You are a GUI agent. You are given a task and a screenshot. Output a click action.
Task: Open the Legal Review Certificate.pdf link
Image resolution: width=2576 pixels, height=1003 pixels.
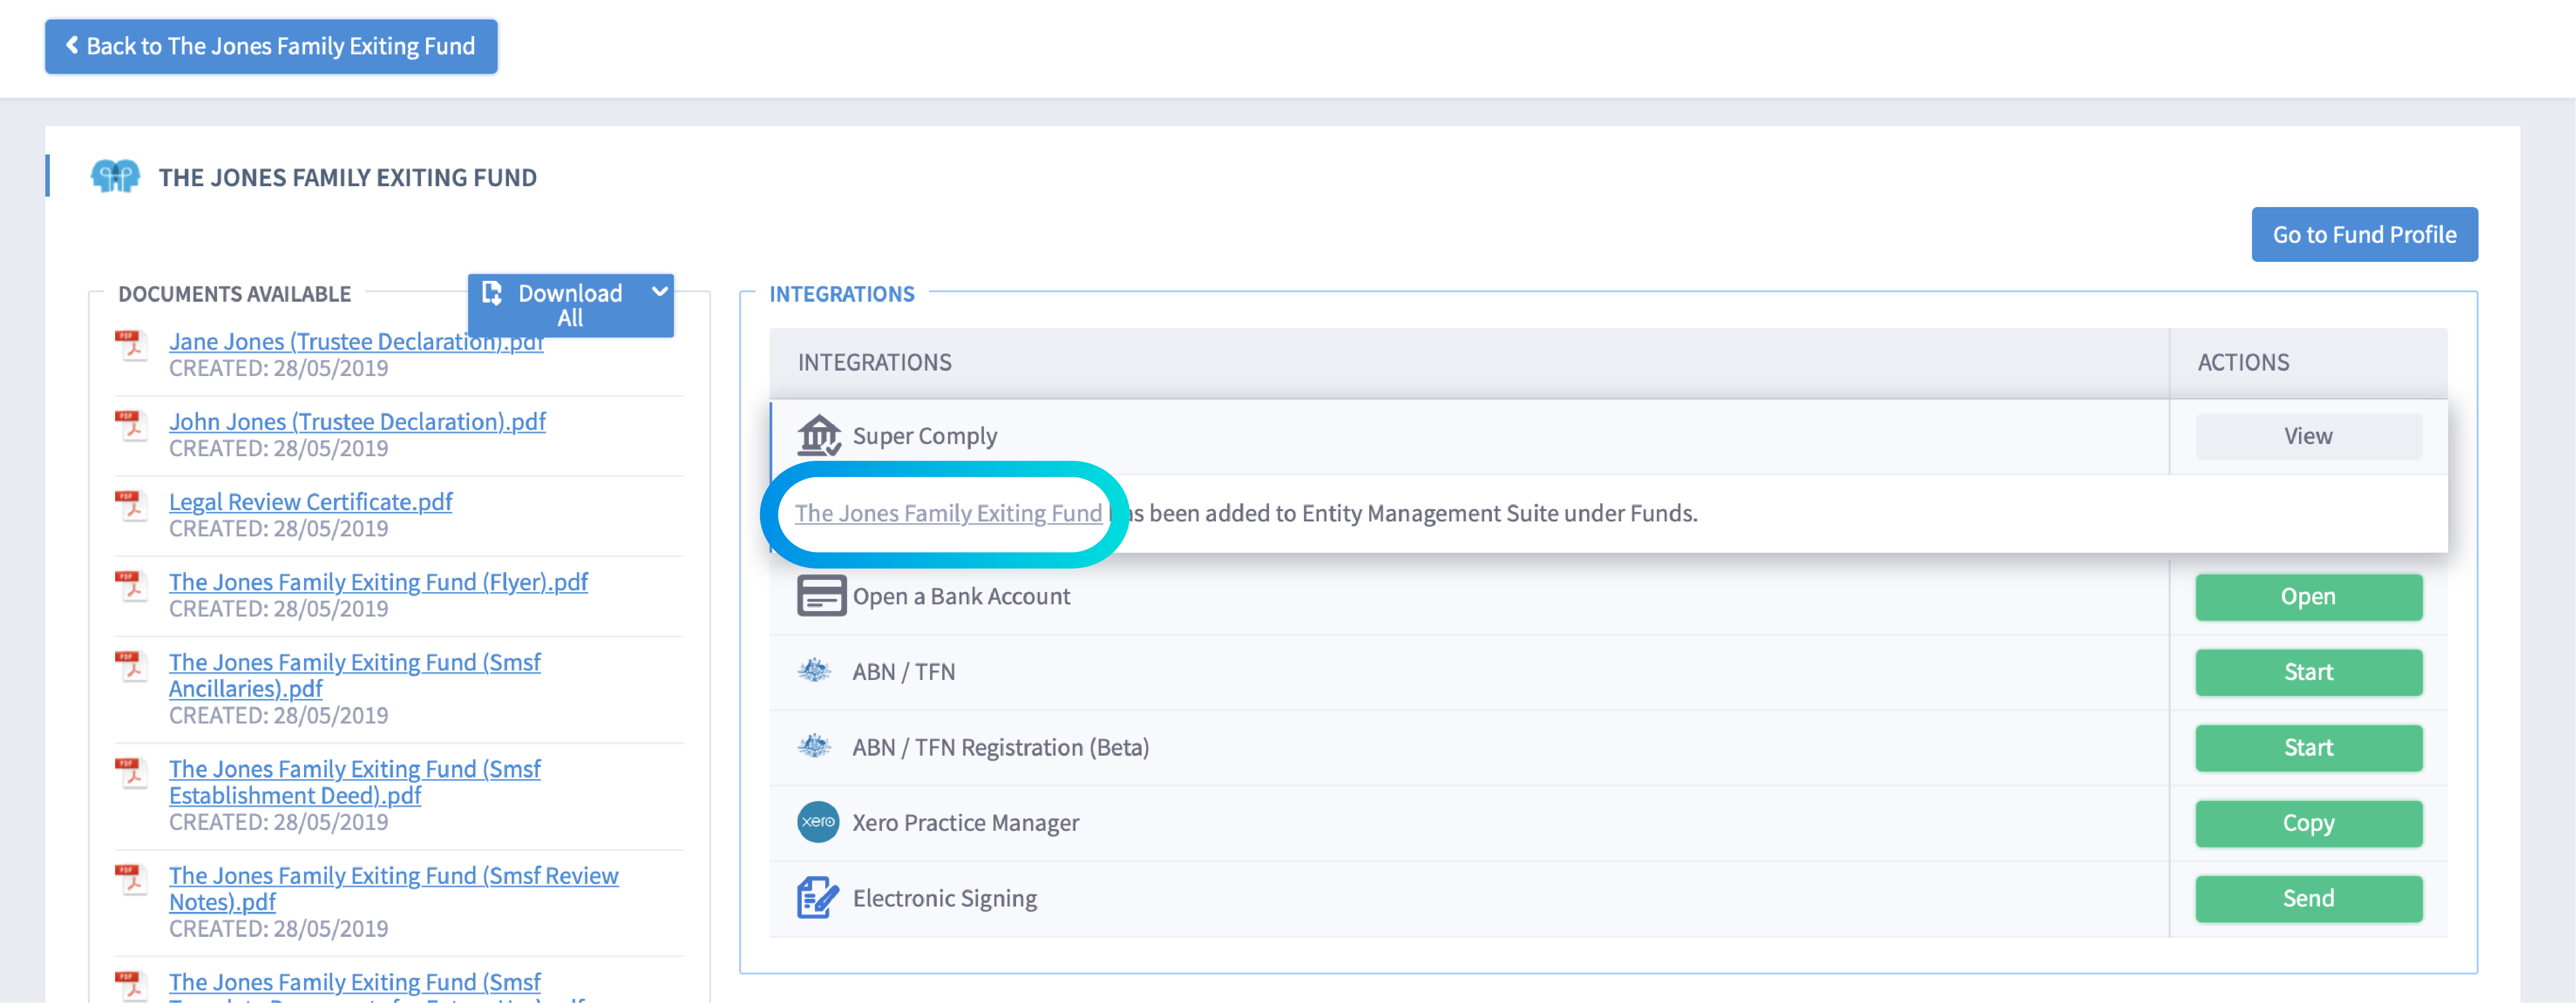[x=310, y=501]
